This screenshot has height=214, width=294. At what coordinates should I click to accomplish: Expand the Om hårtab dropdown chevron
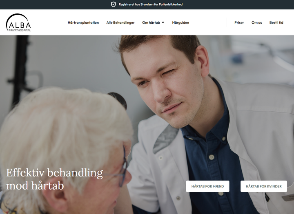(x=163, y=22)
